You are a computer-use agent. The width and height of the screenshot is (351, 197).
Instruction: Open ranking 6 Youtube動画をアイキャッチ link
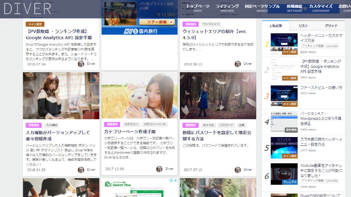click(x=321, y=170)
